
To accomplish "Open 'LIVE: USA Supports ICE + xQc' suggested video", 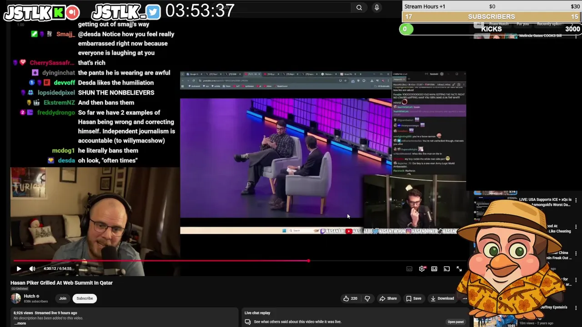I will [x=545, y=202].
